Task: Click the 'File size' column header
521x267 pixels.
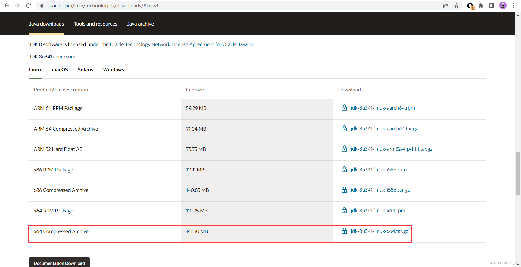Action: click(195, 90)
